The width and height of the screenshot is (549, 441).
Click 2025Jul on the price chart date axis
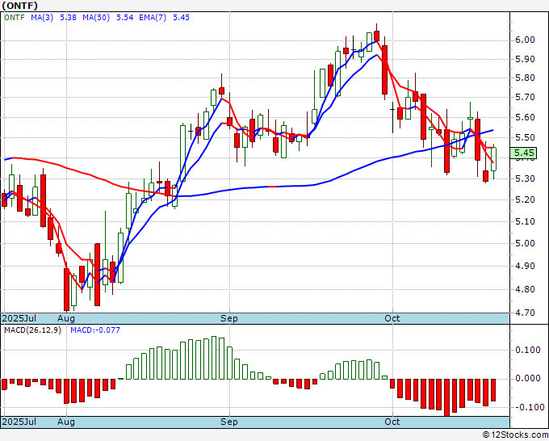(x=19, y=318)
